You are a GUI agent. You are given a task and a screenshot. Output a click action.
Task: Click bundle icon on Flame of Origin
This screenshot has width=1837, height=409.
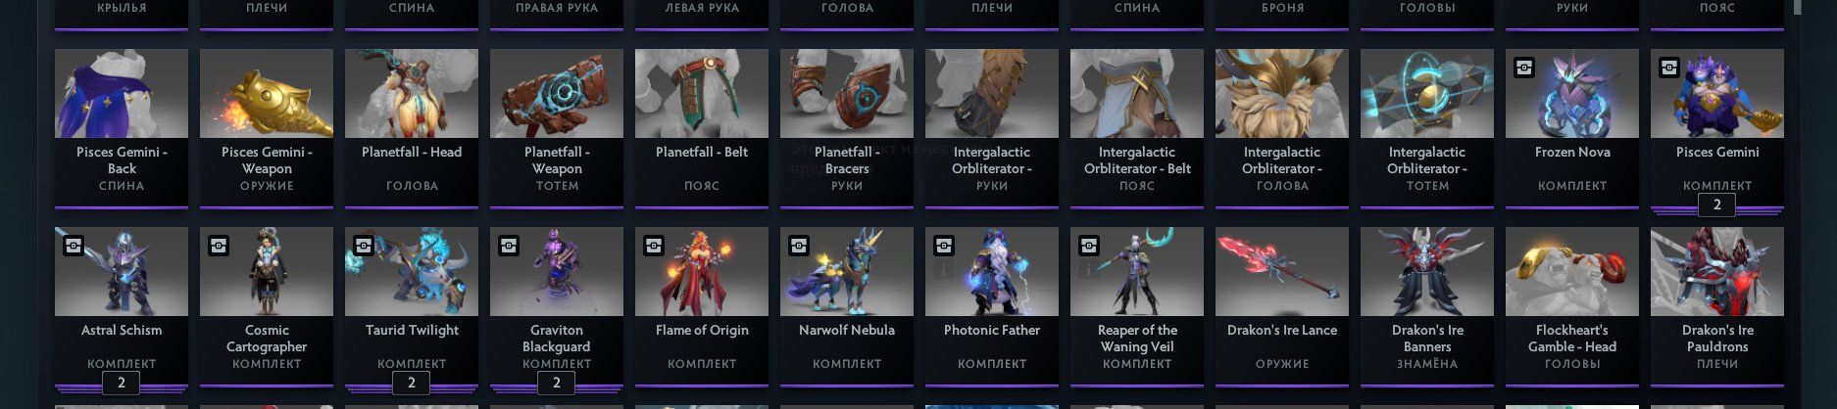(x=653, y=246)
